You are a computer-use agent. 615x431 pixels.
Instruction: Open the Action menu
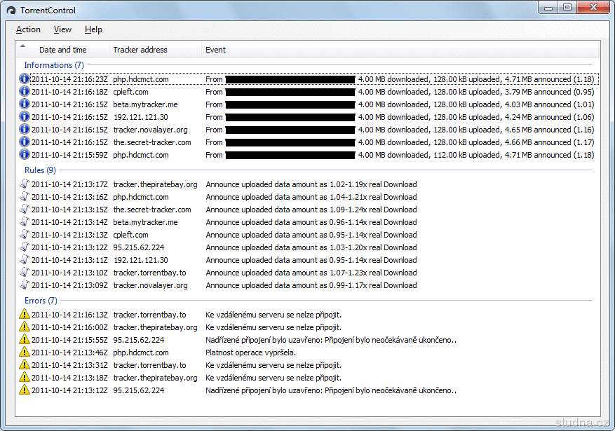pos(28,29)
